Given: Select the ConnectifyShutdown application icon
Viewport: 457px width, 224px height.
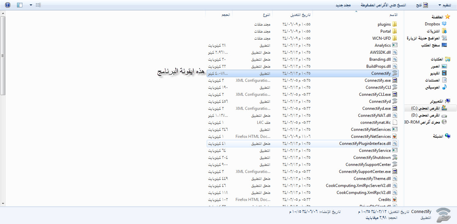Looking at the screenshot, I should [395, 157].
